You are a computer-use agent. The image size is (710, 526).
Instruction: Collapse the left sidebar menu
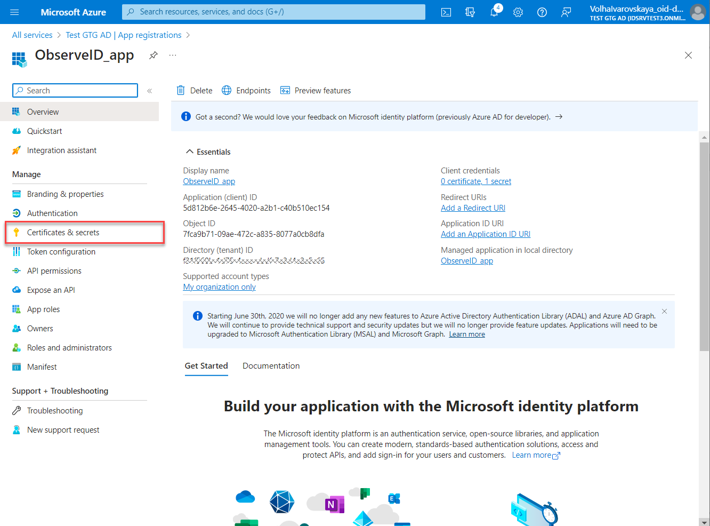[150, 91]
